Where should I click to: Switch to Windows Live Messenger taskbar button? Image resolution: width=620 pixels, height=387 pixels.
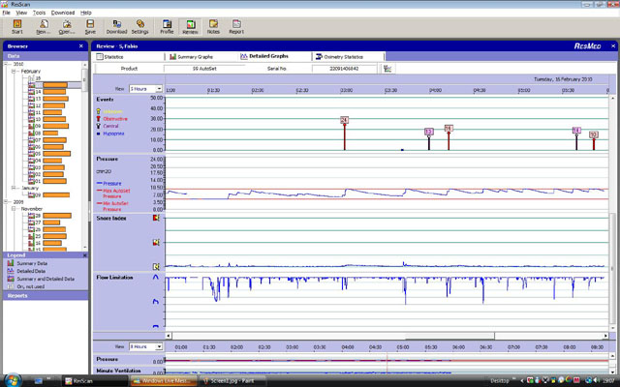(x=164, y=380)
